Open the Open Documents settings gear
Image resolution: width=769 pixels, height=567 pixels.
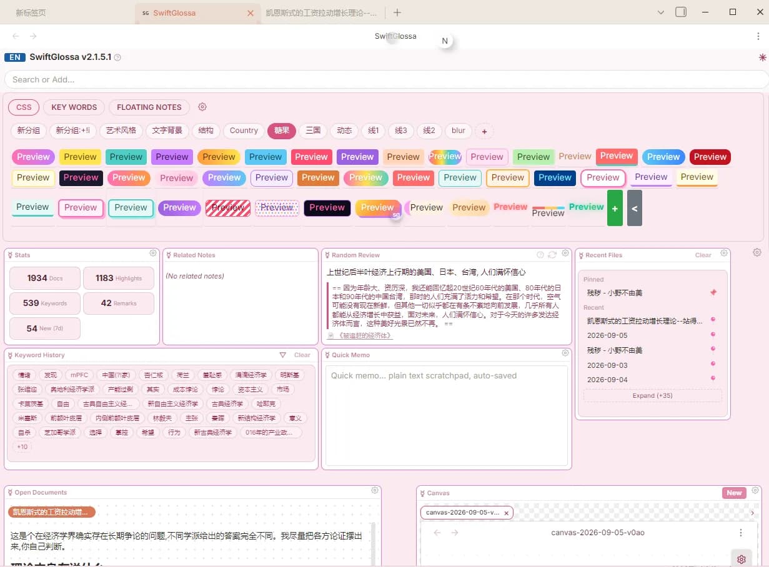375,491
